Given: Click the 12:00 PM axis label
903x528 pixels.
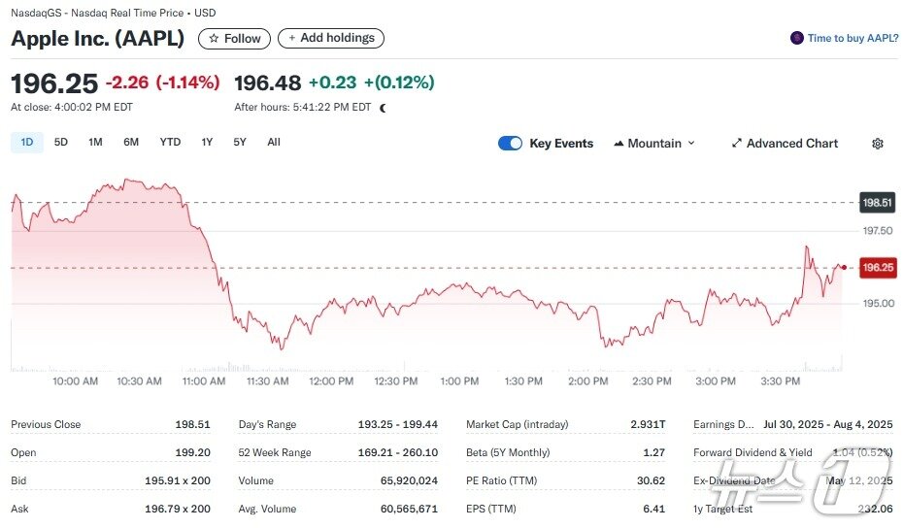Looking at the screenshot, I should tap(331, 381).
